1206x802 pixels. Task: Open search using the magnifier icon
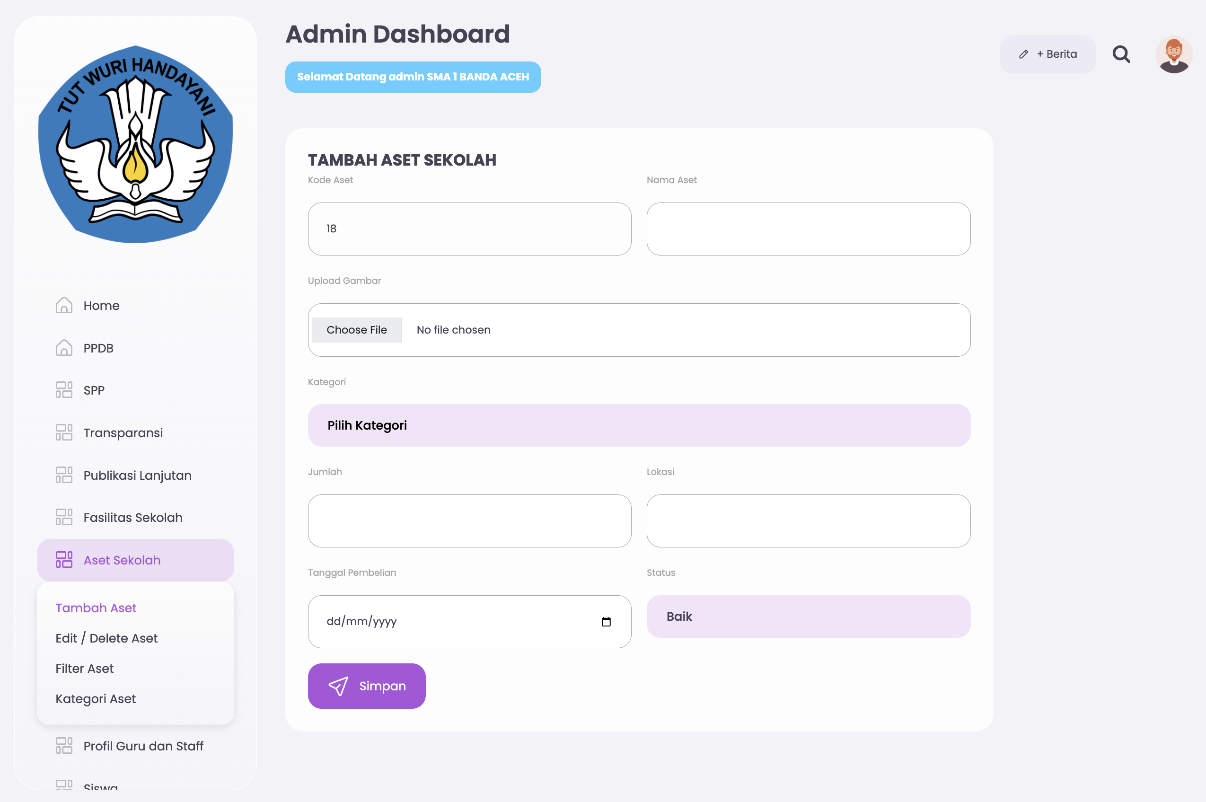(x=1121, y=54)
